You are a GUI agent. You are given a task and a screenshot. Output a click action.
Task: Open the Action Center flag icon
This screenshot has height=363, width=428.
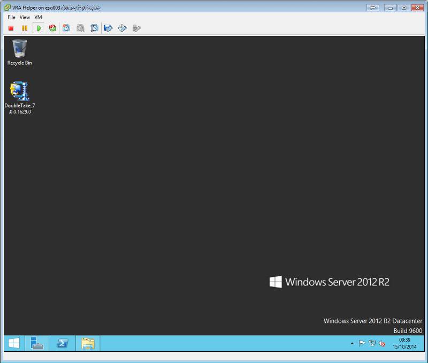coord(362,343)
